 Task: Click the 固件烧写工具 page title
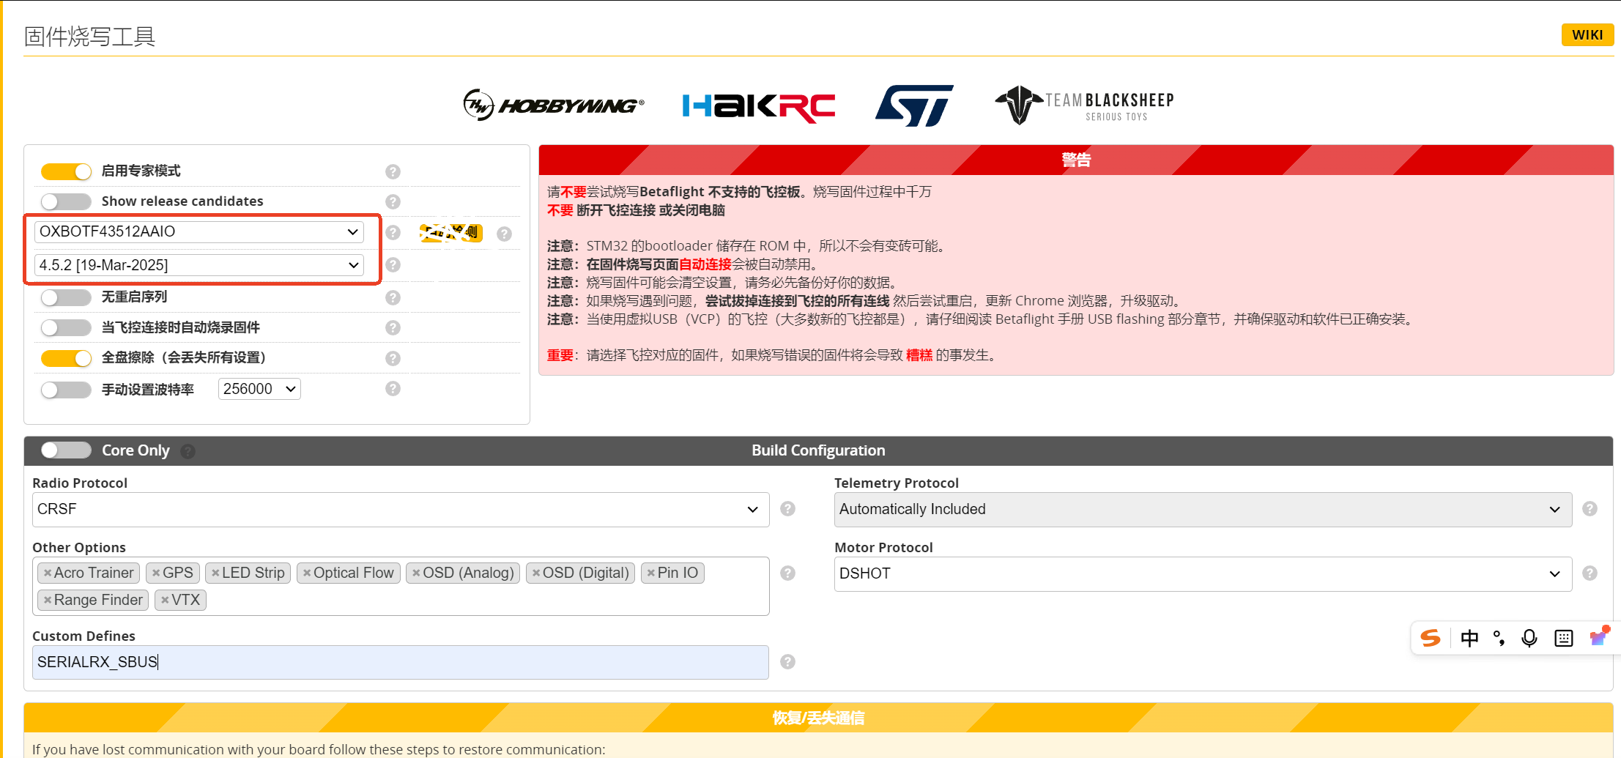[89, 37]
